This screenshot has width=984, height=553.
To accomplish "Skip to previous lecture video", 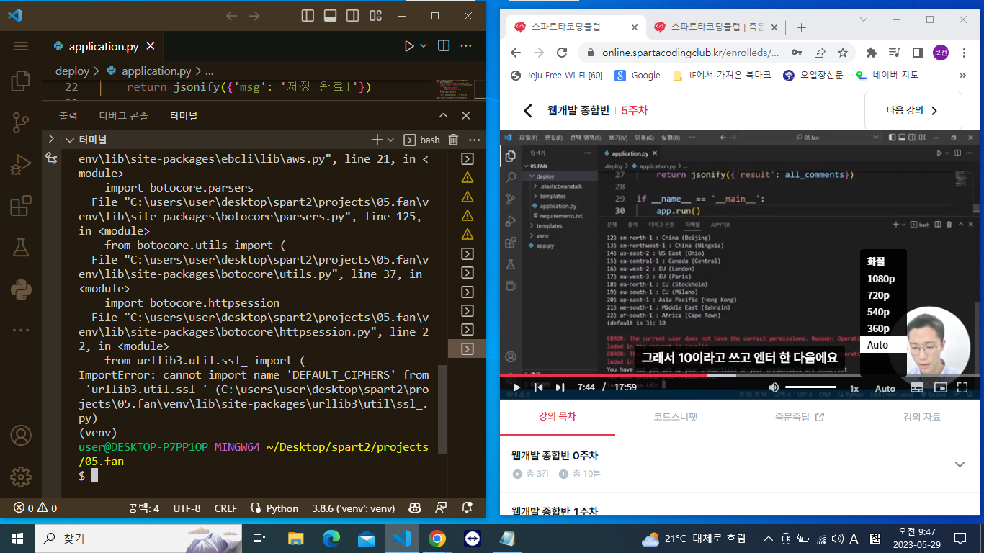I will coord(538,387).
